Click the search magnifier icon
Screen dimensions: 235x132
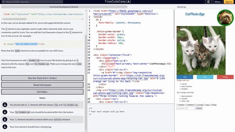pos(3,1)
